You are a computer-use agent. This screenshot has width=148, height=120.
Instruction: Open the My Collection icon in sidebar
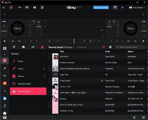5,48
